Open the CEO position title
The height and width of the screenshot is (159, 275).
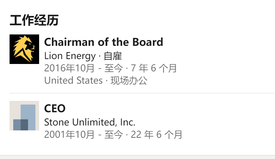[x=55, y=109]
